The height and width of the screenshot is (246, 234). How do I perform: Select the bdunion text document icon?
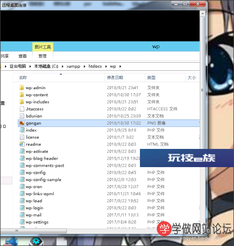[x=22, y=116]
